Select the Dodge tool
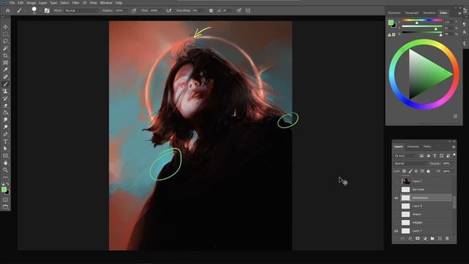Screen dimensions: 469x264 [x=5, y=127]
